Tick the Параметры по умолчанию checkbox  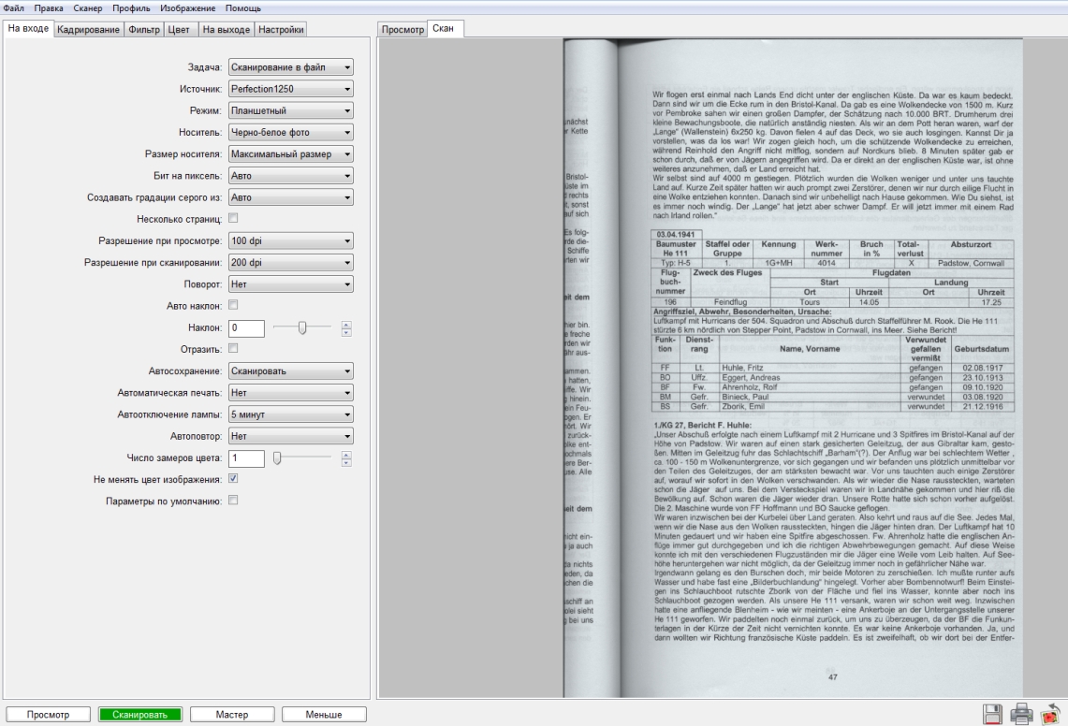coord(233,501)
